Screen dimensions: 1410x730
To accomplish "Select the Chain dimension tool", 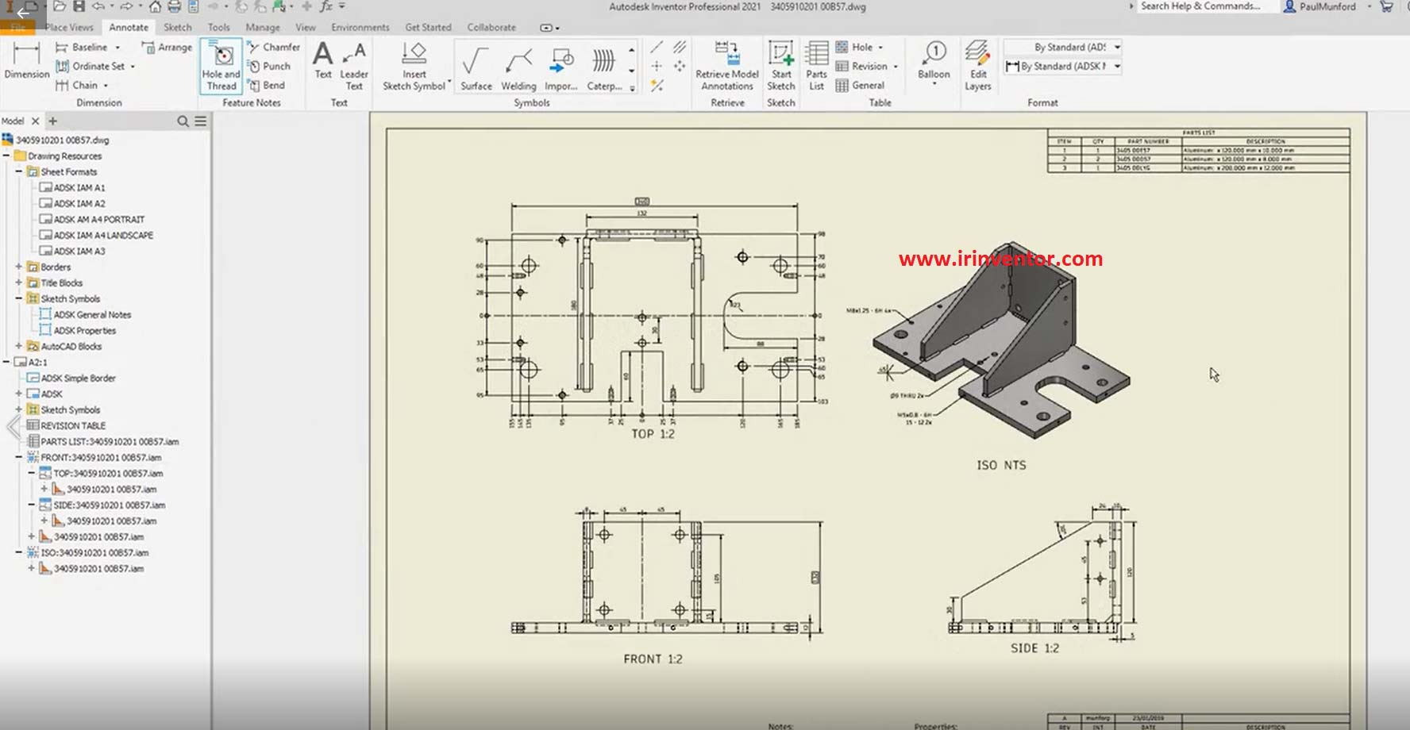I will 76,85.
